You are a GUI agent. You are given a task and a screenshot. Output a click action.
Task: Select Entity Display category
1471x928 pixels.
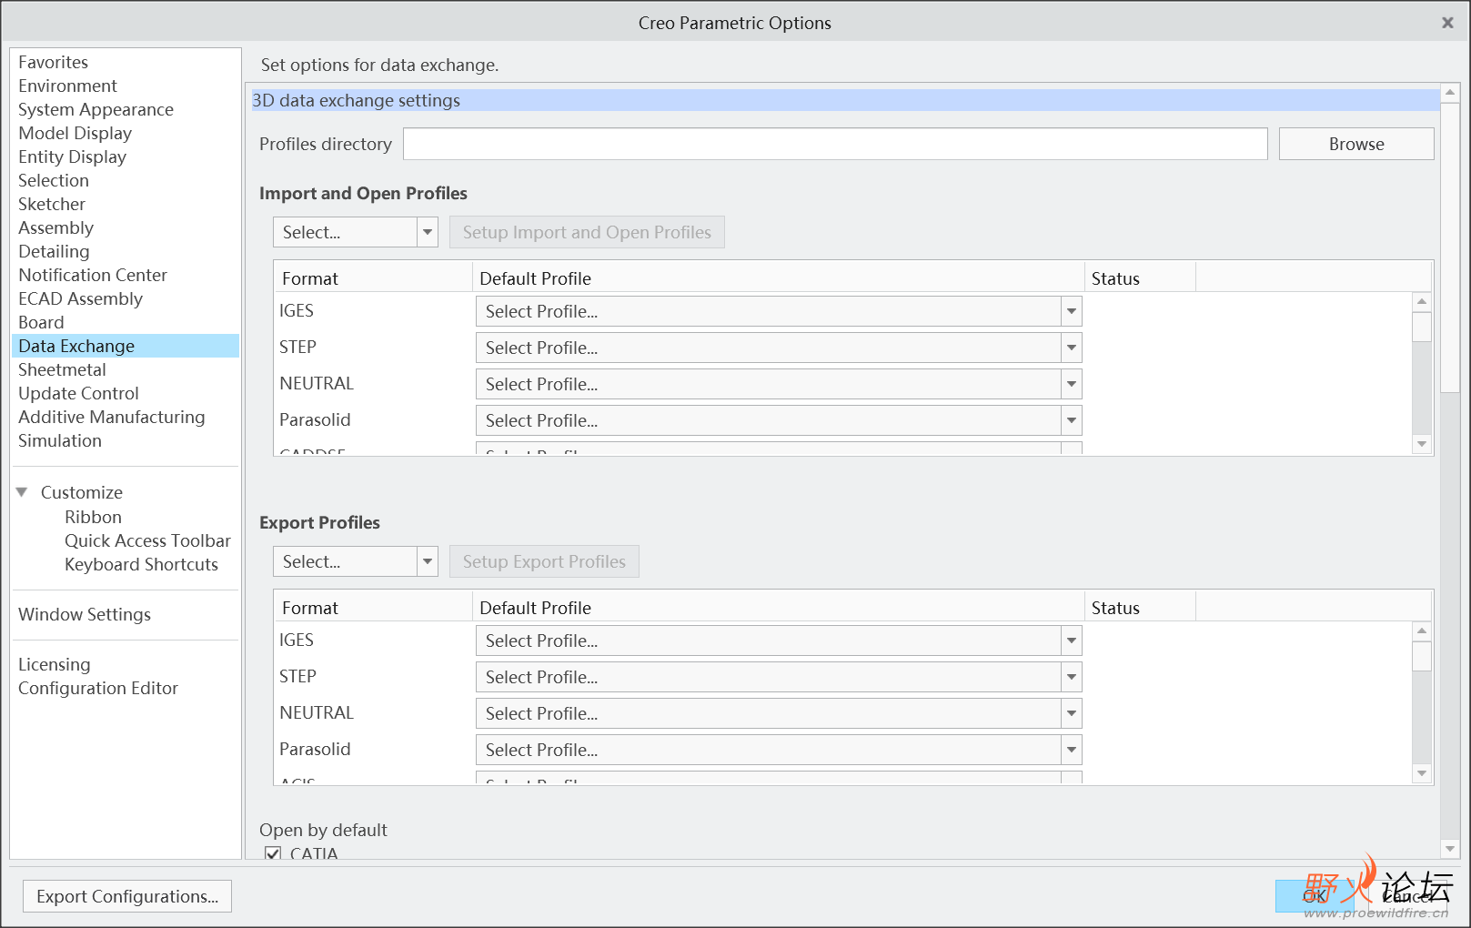pyautogui.click(x=72, y=156)
